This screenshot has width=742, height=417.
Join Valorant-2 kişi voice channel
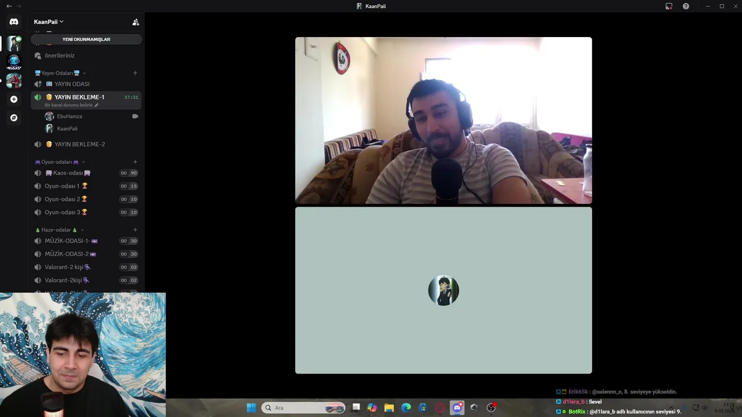(x=86, y=267)
